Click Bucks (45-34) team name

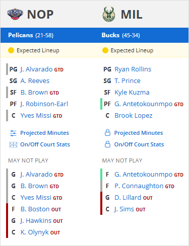tap(120, 35)
